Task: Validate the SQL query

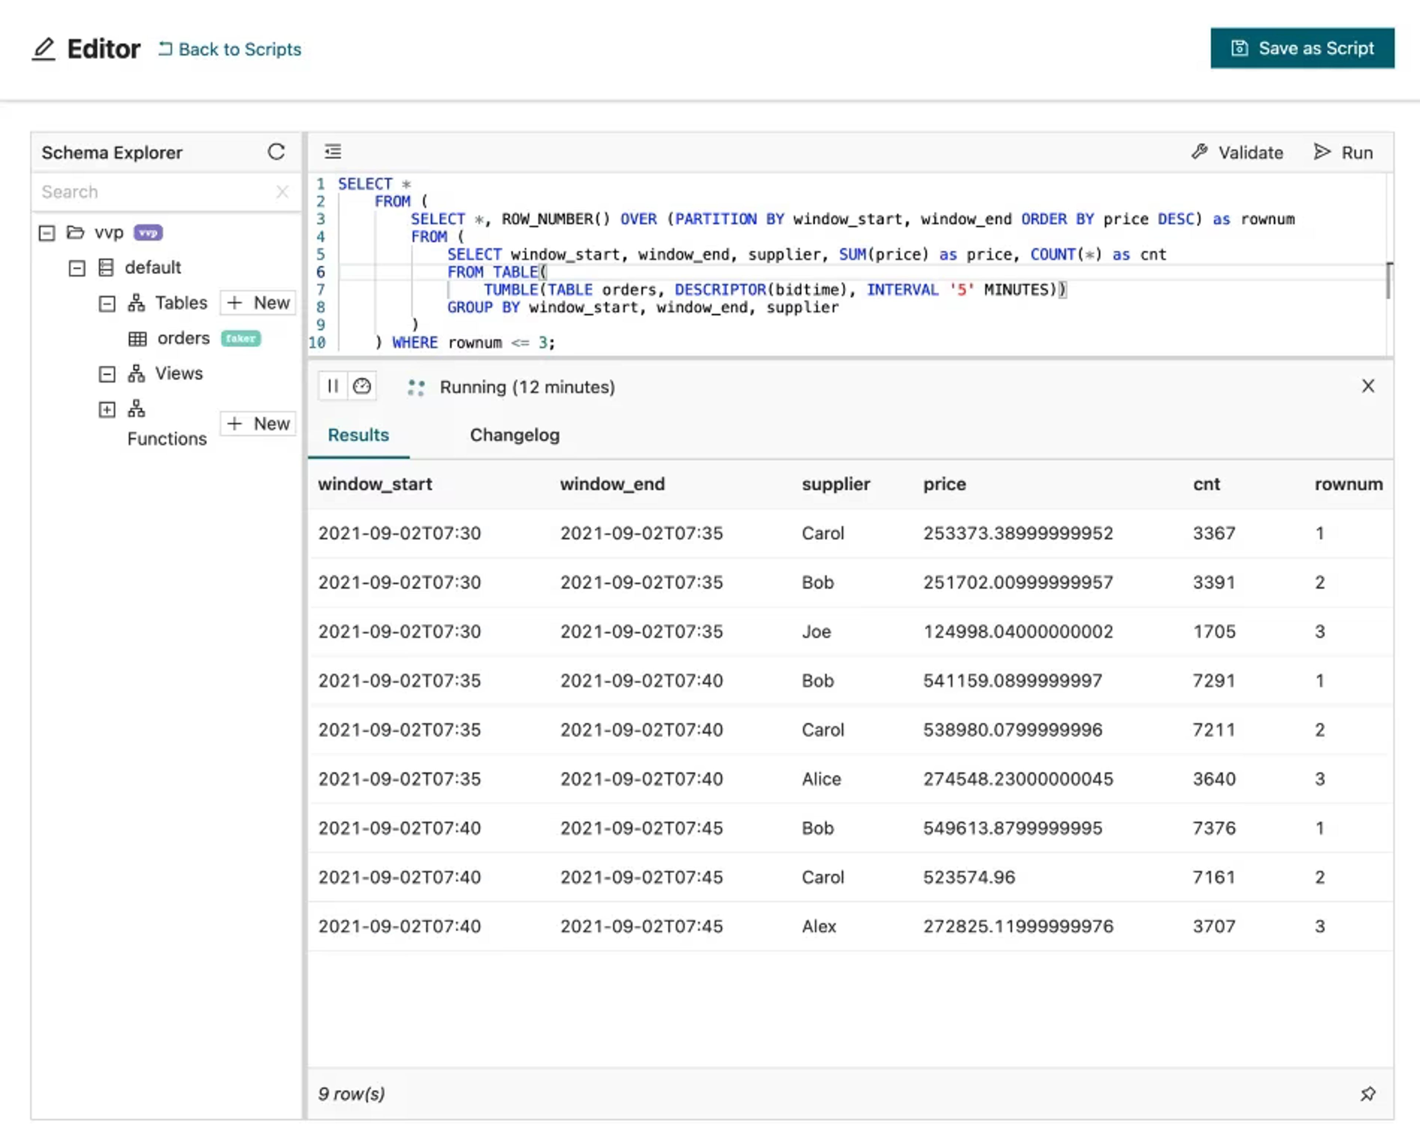Action: (1237, 152)
